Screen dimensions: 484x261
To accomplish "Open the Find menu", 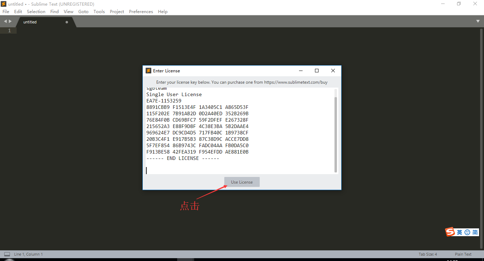I will (x=55, y=11).
